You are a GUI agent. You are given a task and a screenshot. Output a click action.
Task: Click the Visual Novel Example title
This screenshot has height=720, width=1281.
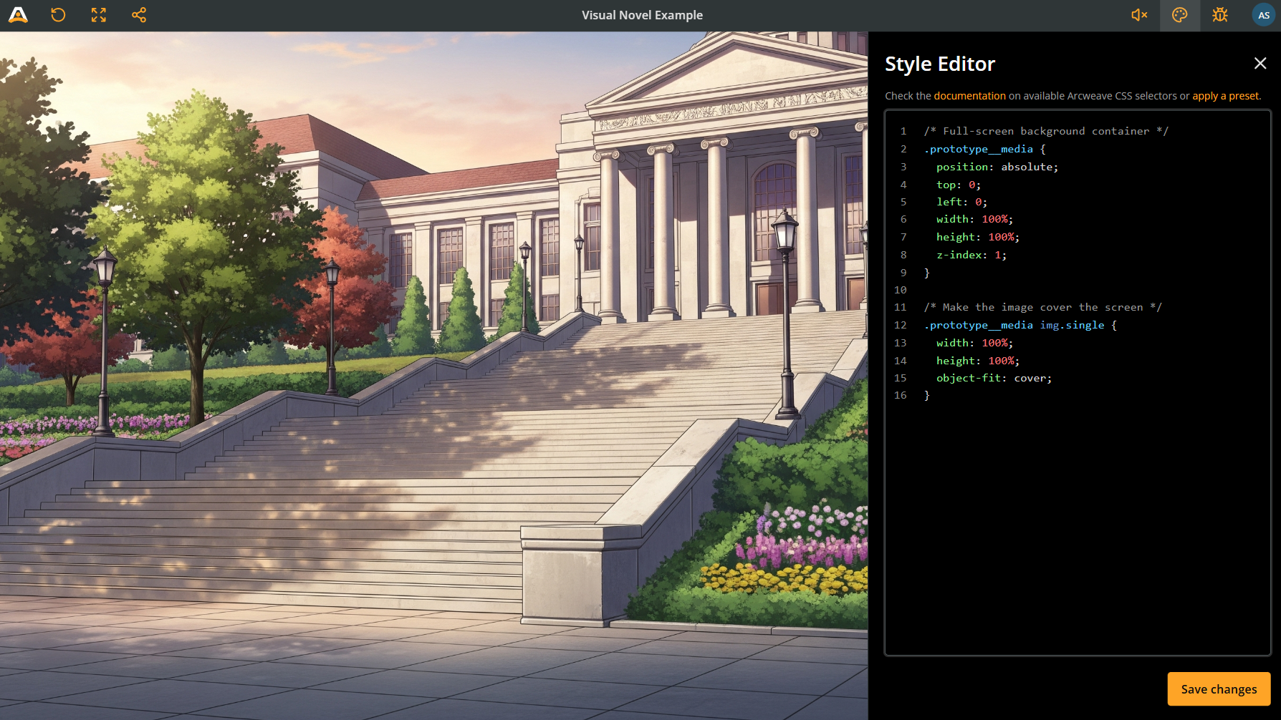pos(642,14)
